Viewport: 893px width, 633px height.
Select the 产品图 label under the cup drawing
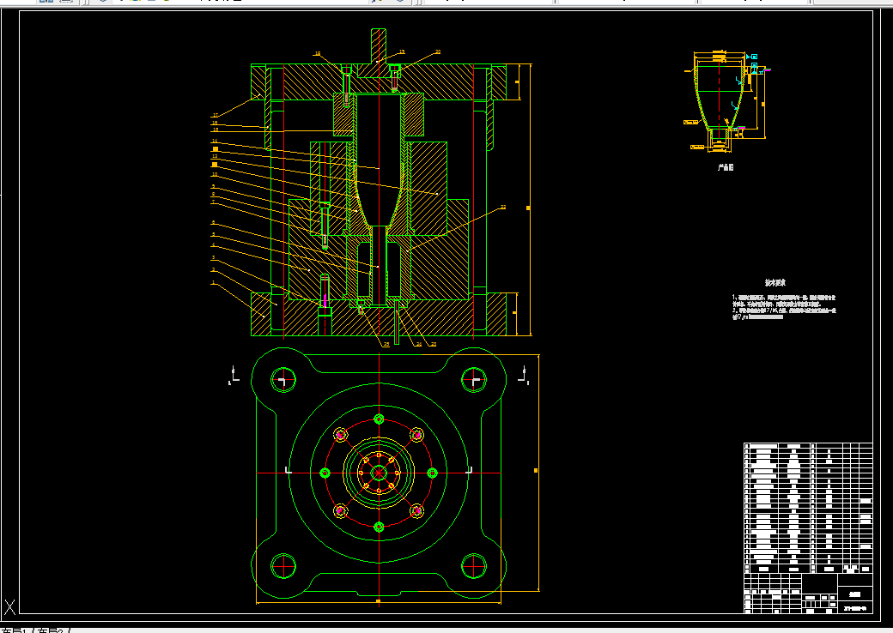click(726, 168)
